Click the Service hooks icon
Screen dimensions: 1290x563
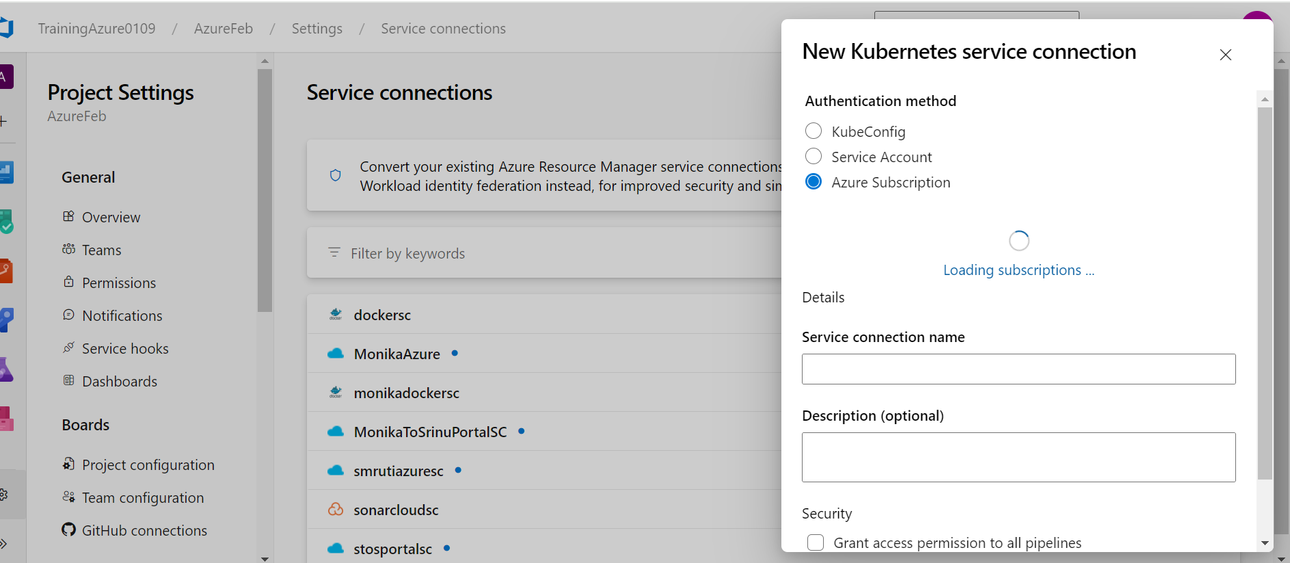[68, 348]
